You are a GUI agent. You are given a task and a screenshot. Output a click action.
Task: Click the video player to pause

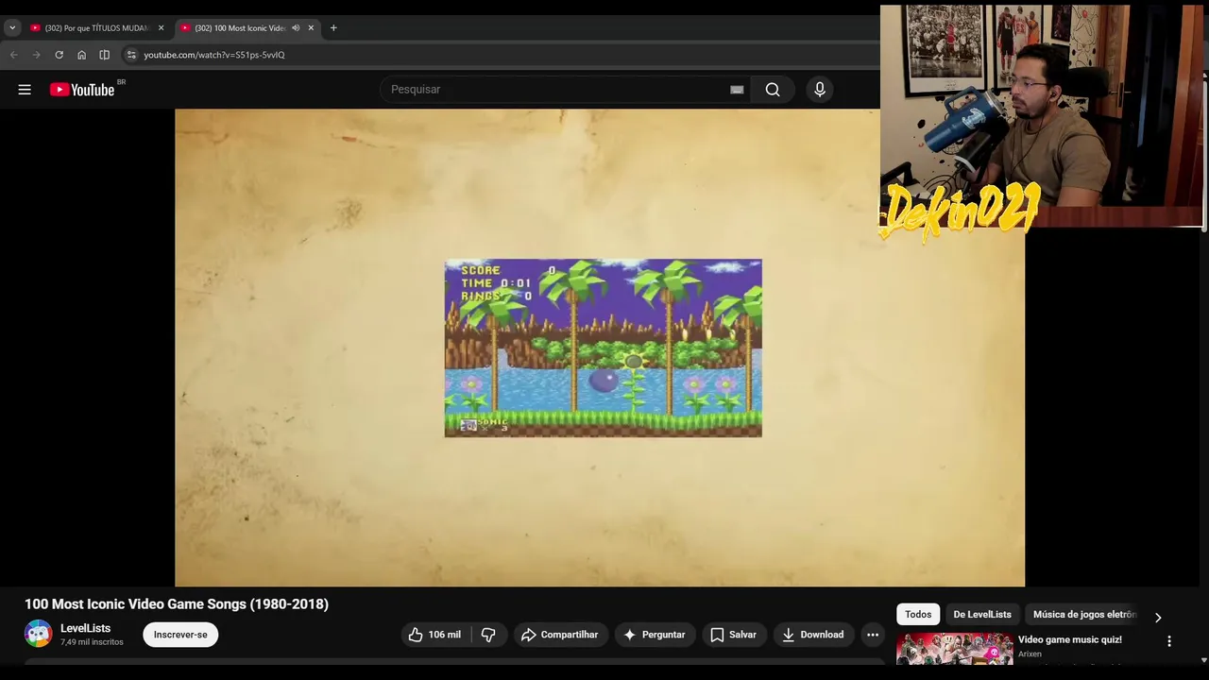click(x=600, y=348)
